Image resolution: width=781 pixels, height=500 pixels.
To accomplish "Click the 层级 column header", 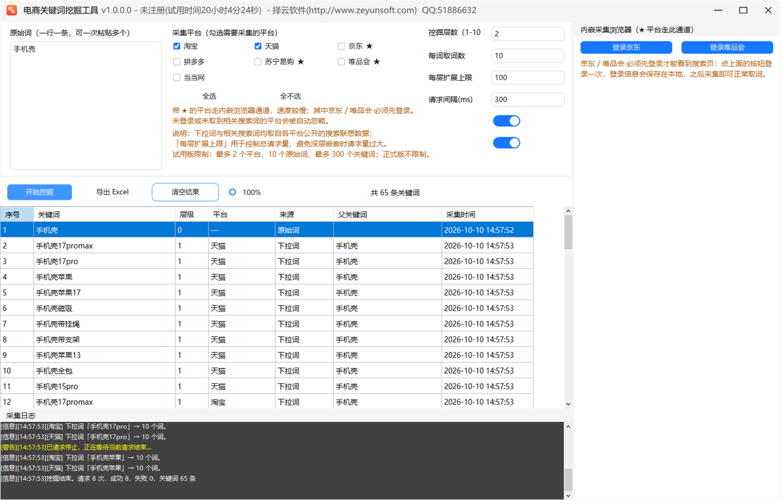I will point(192,214).
